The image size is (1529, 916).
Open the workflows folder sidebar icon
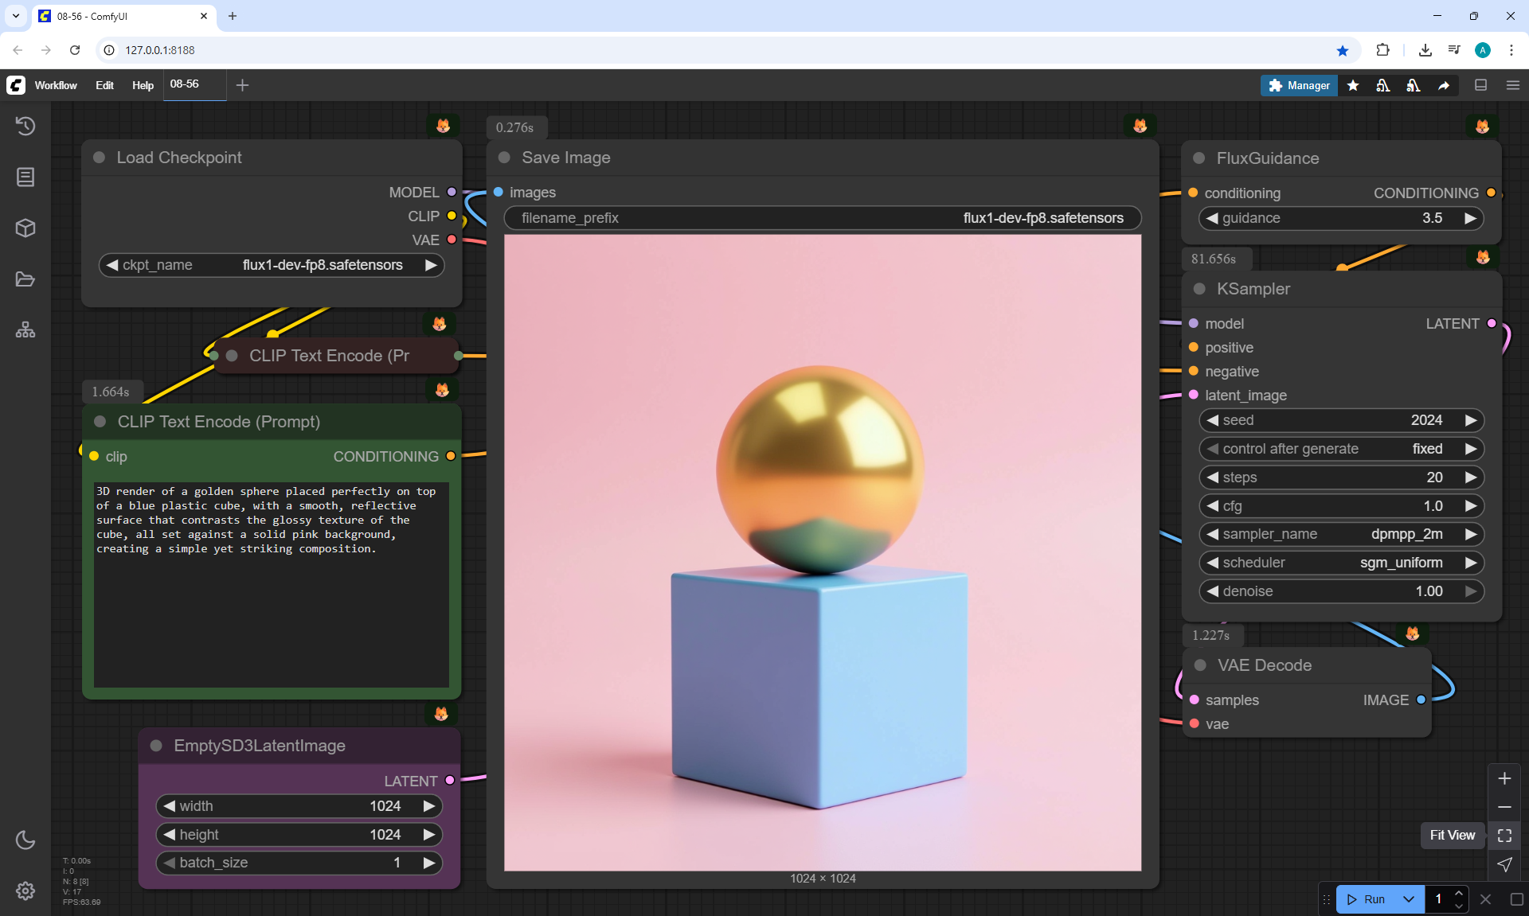click(25, 279)
